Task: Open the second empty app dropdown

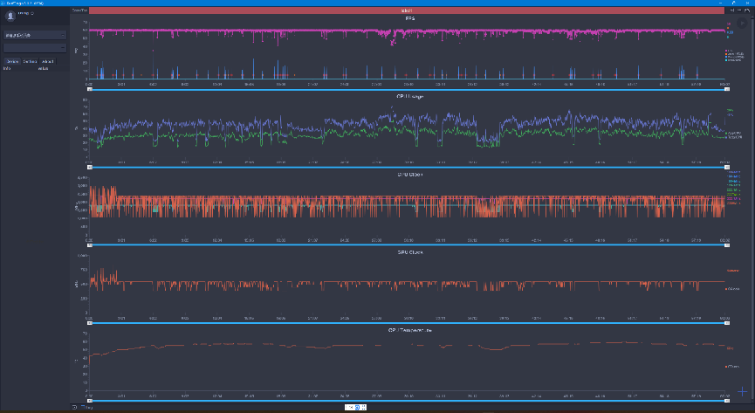Action: 35,48
